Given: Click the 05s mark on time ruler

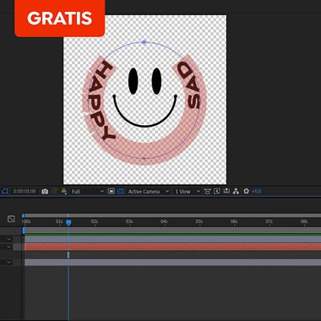Looking at the screenshot, I should coord(199,221).
